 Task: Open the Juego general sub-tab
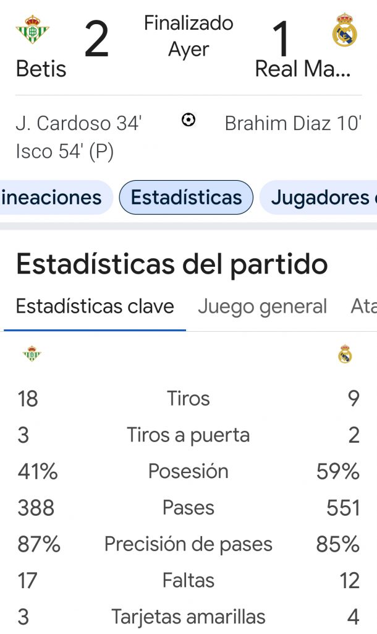tap(262, 306)
